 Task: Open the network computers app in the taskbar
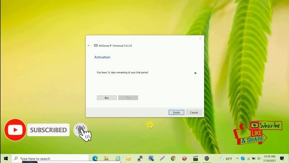tap(140, 158)
